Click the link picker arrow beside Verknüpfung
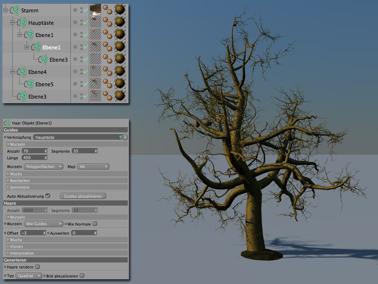 click(x=125, y=137)
